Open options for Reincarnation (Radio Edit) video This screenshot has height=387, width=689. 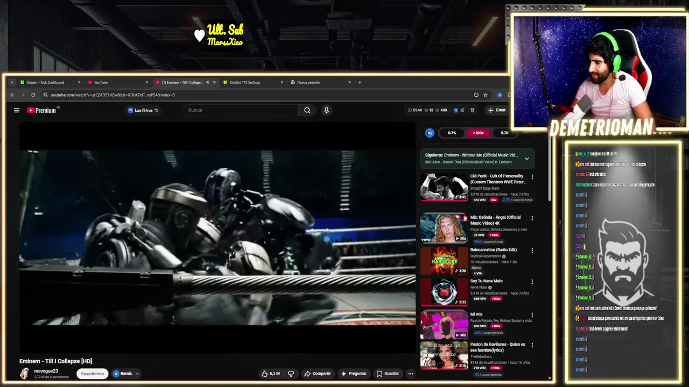click(532, 250)
